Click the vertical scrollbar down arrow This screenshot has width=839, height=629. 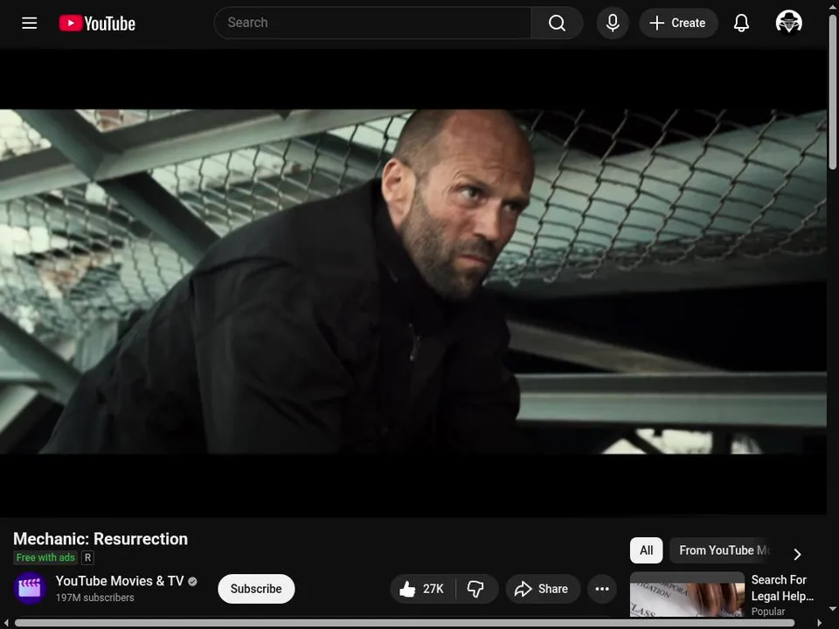point(833,609)
